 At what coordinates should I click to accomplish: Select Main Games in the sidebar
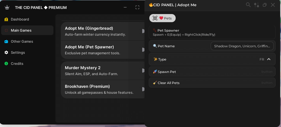coord(27,30)
